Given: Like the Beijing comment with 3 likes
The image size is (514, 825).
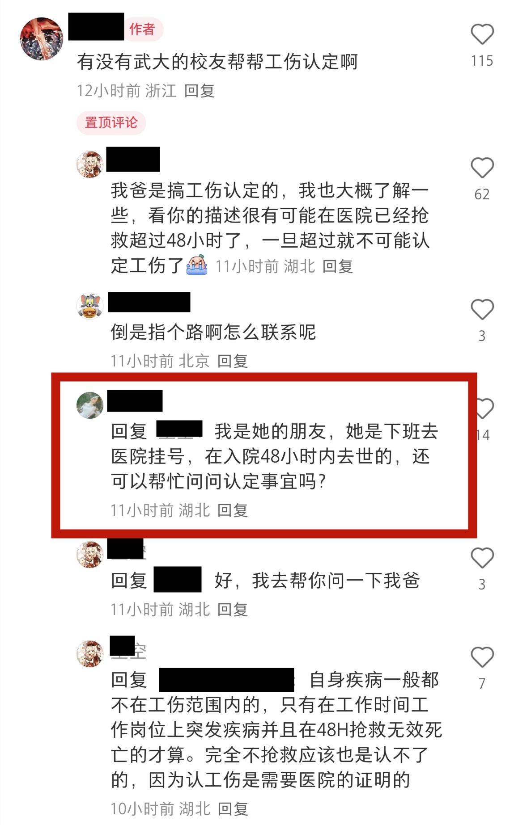Looking at the screenshot, I should [482, 309].
